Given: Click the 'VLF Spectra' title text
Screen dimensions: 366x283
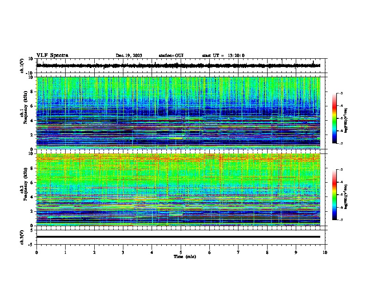Looking at the screenshot, I should pyautogui.click(x=52, y=55).
